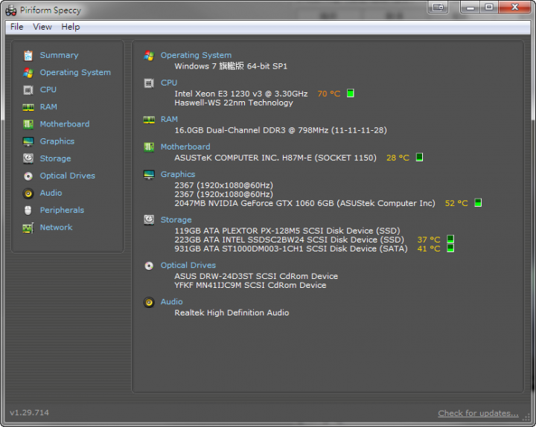Open the File menu

pos(16,27)
